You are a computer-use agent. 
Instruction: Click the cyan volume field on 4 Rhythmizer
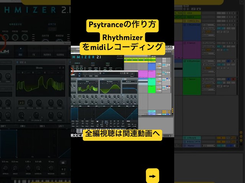(221, 28)
